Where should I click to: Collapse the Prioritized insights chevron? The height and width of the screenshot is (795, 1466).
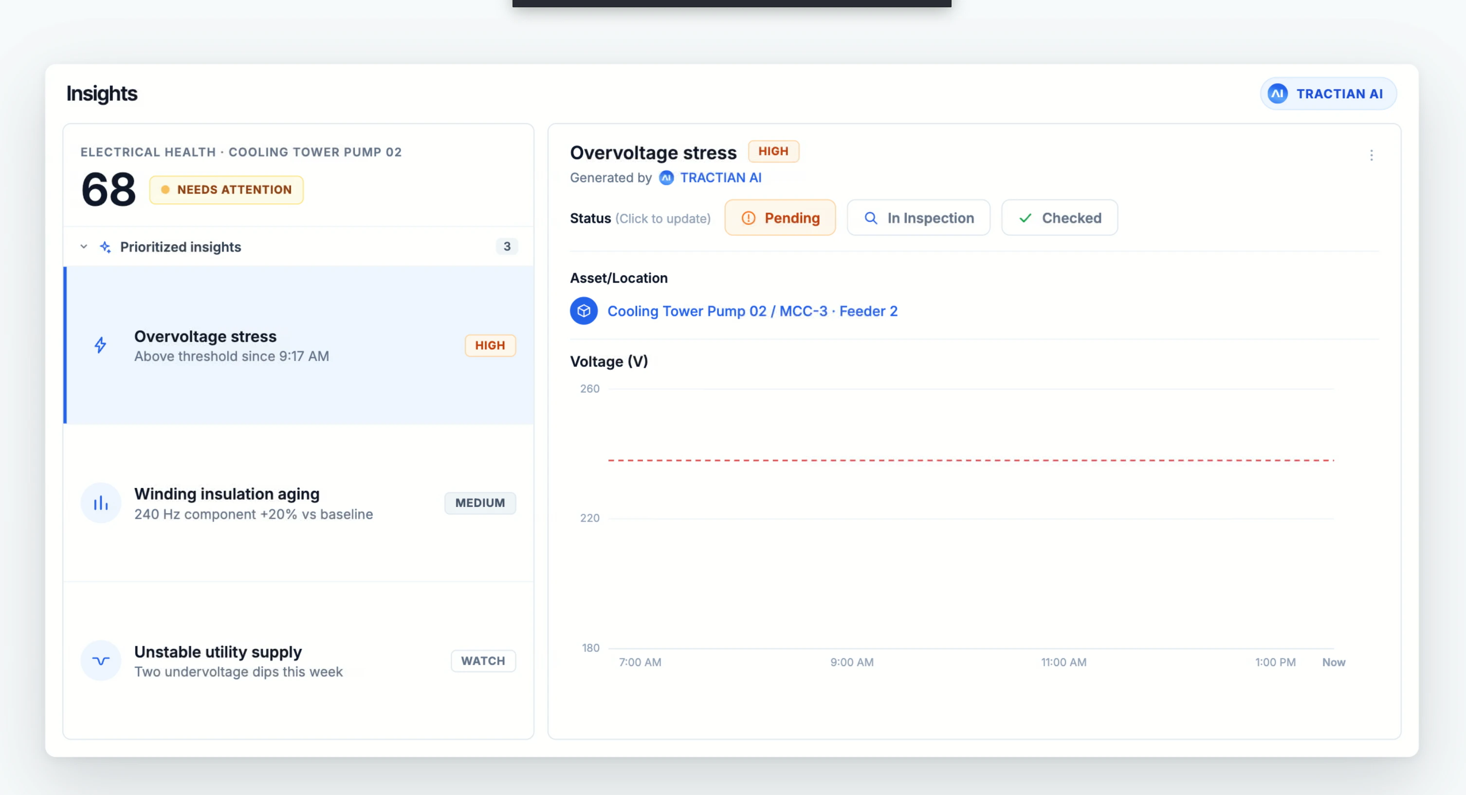point(84,246)
